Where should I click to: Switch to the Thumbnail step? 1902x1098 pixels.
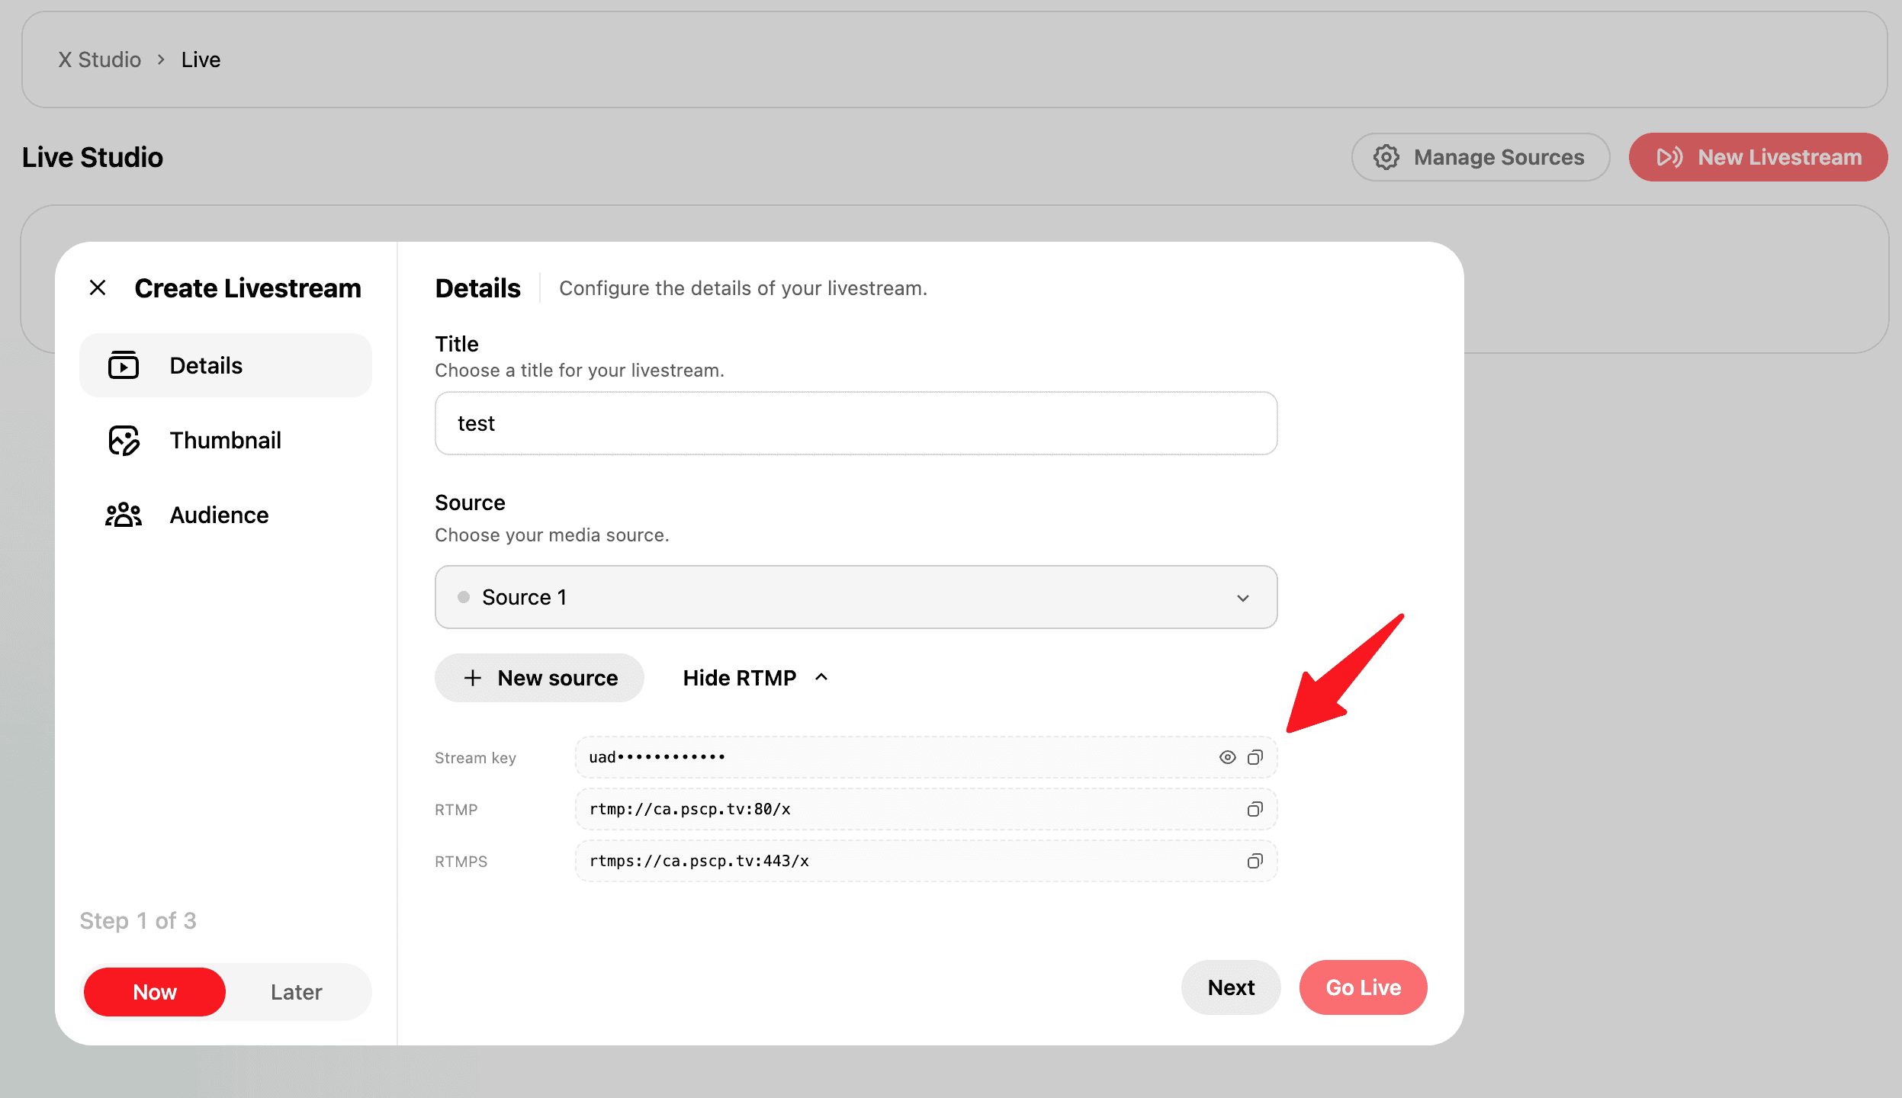[226, 440]
